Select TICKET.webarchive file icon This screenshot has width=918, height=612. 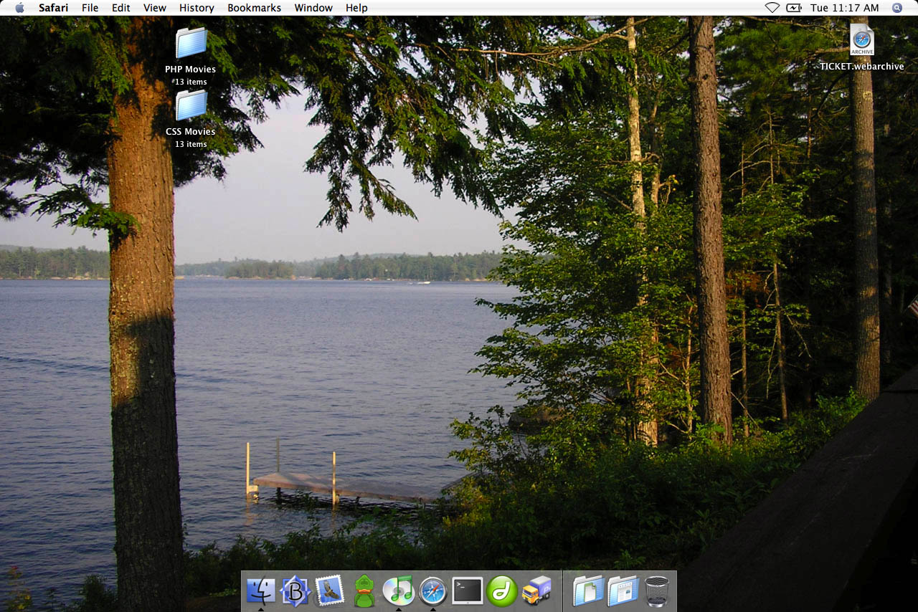click(x=862, y=40)
